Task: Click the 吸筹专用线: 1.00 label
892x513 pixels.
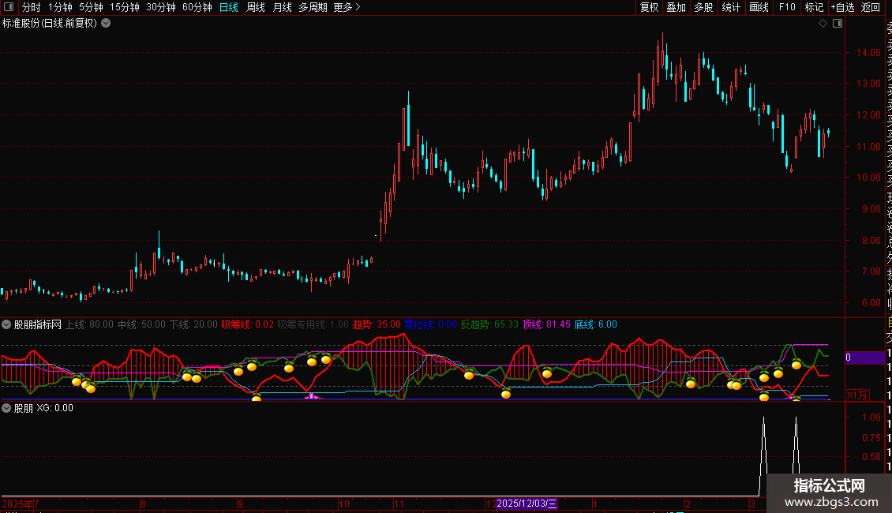Action: (x=313, y=324)
